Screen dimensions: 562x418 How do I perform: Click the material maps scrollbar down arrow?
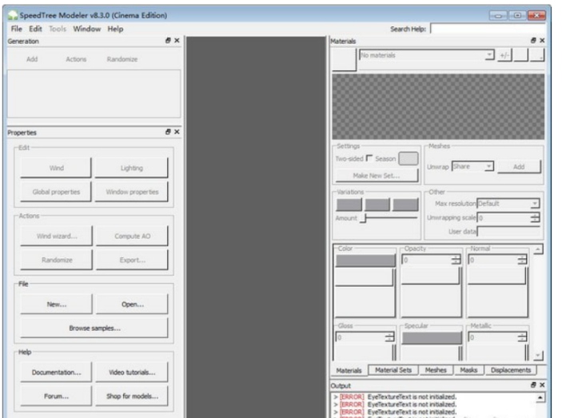point(538,356)
